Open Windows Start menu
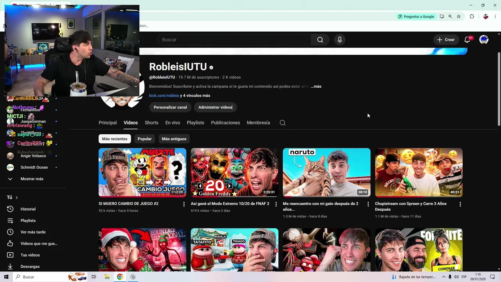The width and height of the screenshot is (501, 282). coord(6,277)
